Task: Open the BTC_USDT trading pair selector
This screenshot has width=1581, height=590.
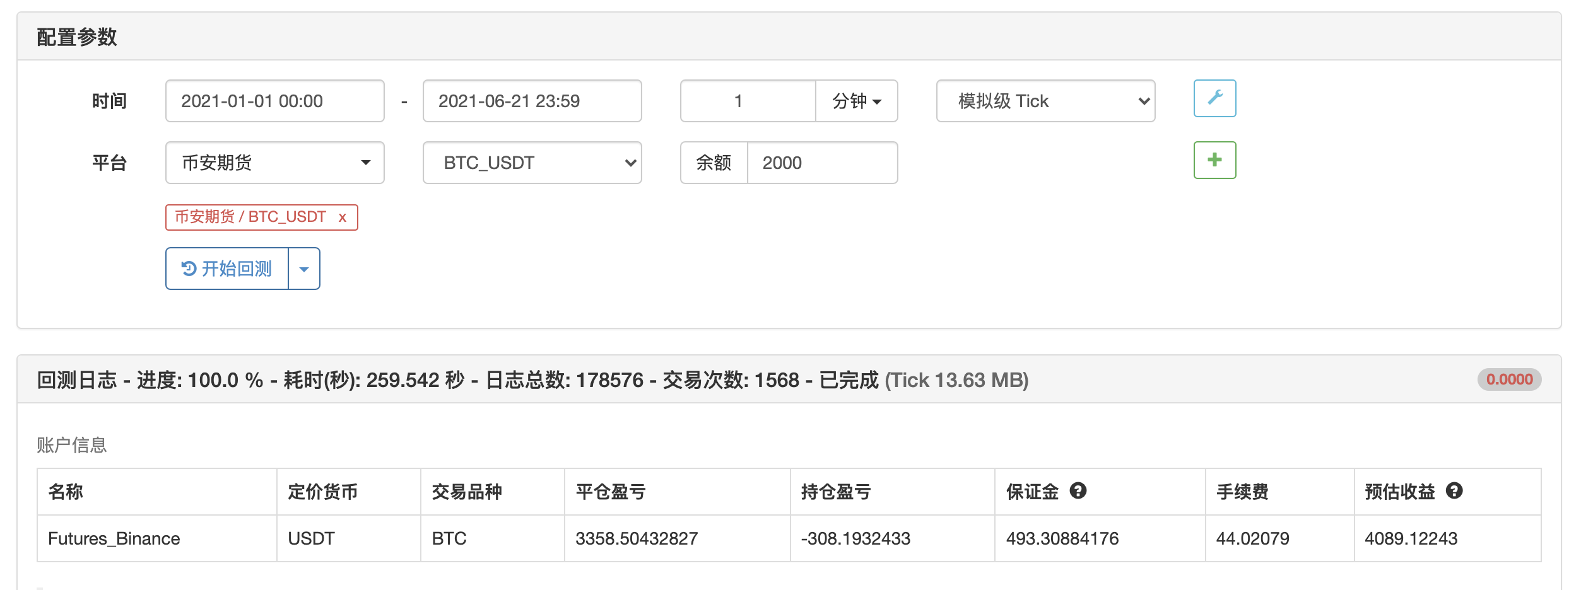Action: pyautogui.click(x=532, y=163)
